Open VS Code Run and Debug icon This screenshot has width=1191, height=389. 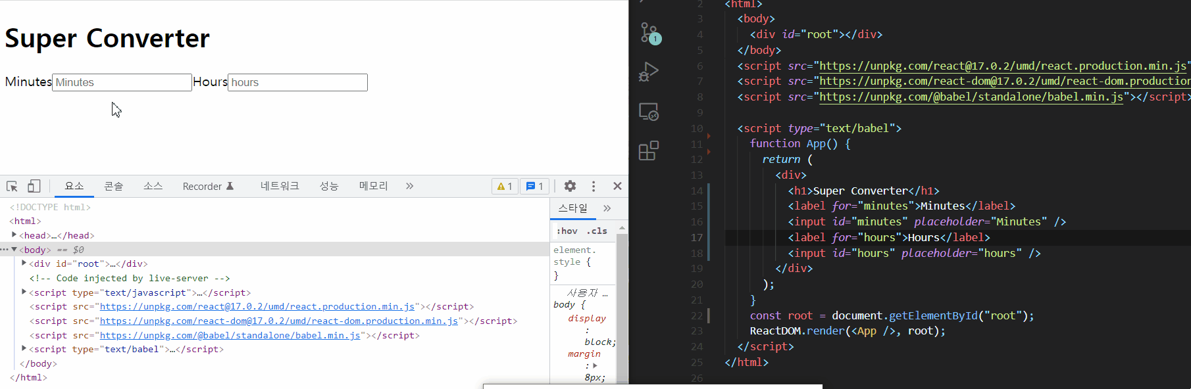click(x=649, y=72)
